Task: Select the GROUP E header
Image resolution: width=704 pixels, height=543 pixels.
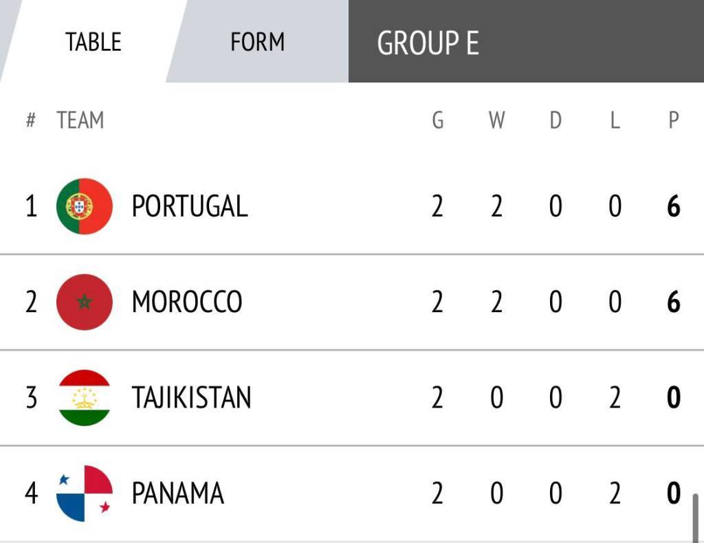Action: [428, 43]
